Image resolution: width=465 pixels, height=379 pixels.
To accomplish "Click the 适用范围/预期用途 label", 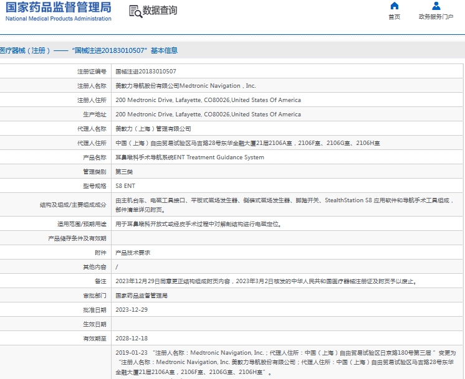I will pos(82,224).
